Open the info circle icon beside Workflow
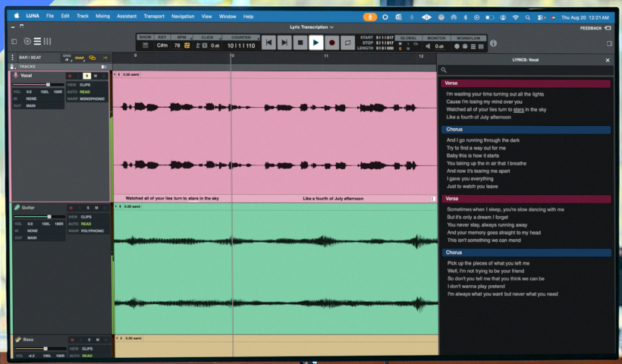622x364 pixels. click(x=493, y=43)
